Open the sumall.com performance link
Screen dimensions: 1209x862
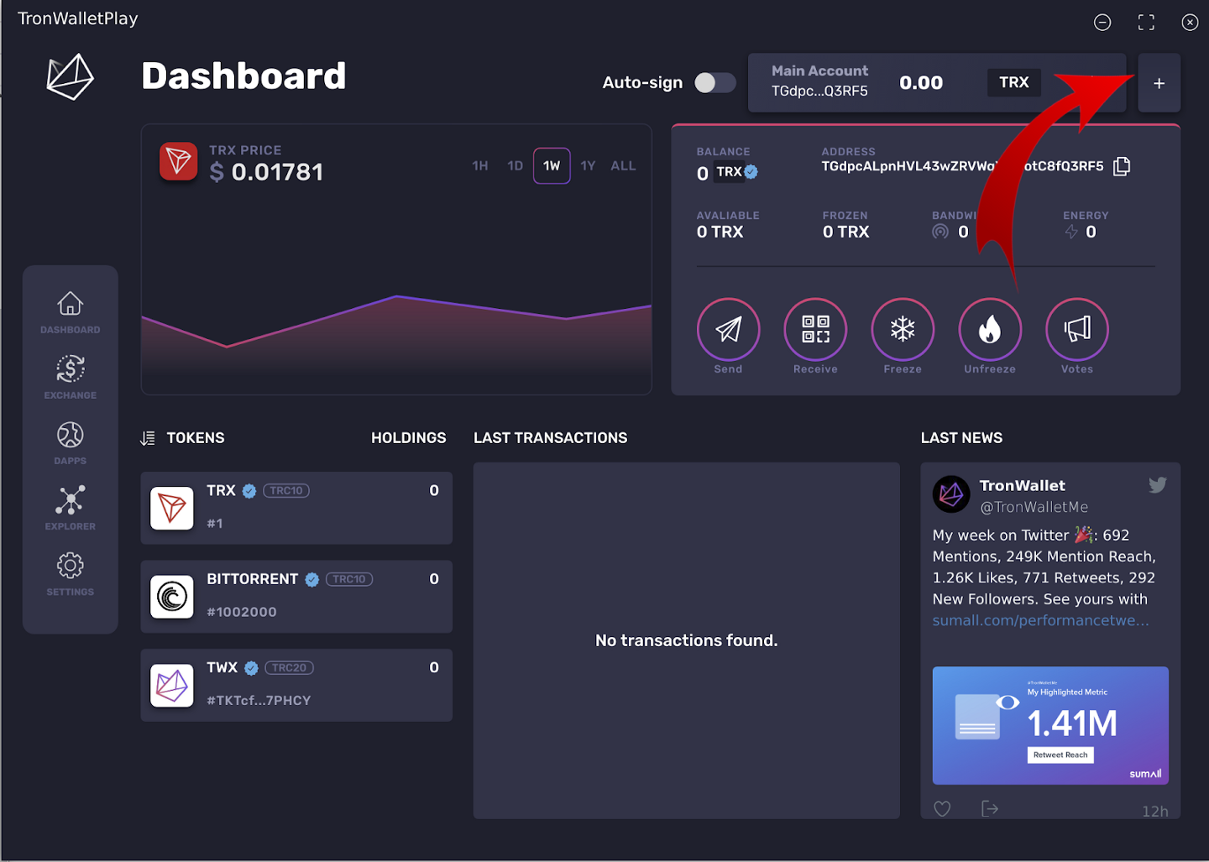(1041, 620)
